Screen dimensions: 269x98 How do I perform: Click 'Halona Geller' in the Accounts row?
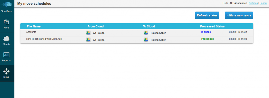(x=158, y=33)
